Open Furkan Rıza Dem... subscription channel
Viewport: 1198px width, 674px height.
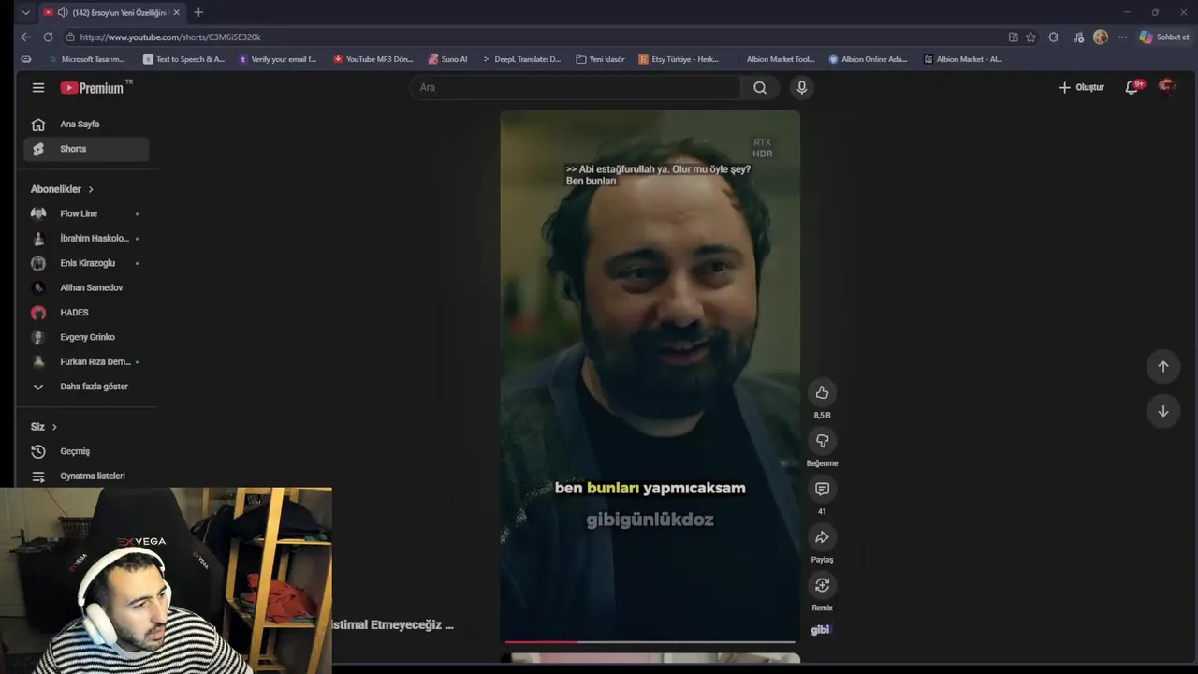[x=86, y=361]
